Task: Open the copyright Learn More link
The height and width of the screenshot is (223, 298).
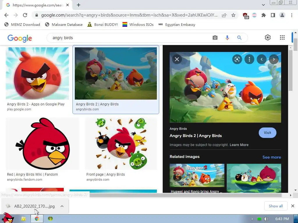Action: [x=239, y=145]
